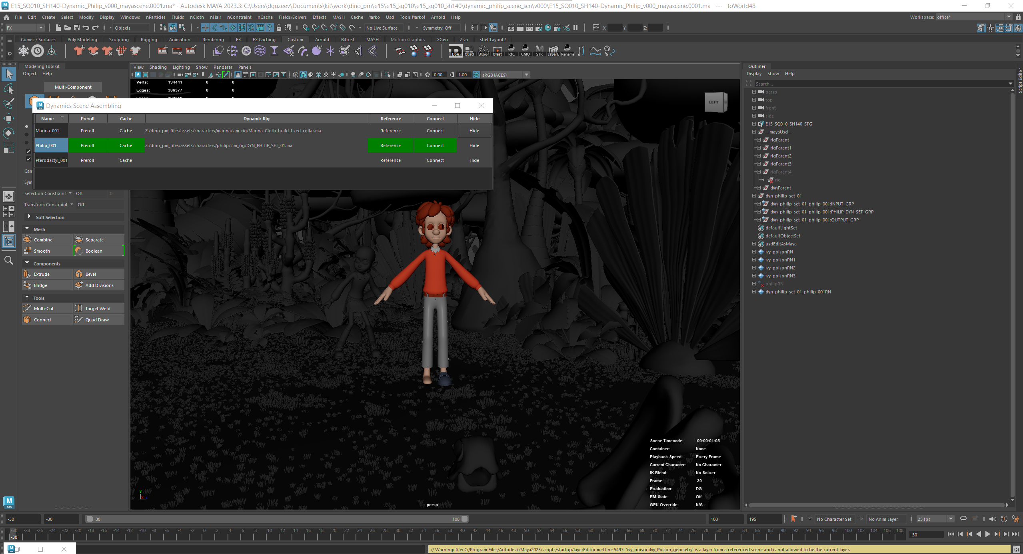Toggle the checkbox beside the Philip_001 row
1023x554 pixels.
coord(28,151)
